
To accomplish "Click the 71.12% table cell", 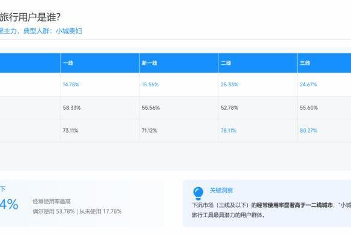I will [x=179, y=131].
